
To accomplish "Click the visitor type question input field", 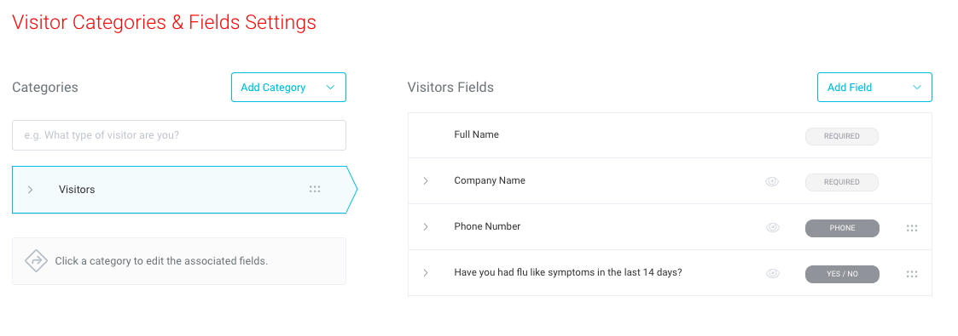I will 179,135.
